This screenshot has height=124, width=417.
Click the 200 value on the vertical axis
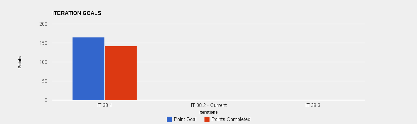click(x=44, y=24)
